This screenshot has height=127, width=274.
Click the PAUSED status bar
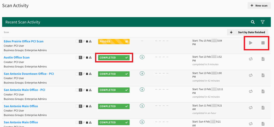pos(114,41)
